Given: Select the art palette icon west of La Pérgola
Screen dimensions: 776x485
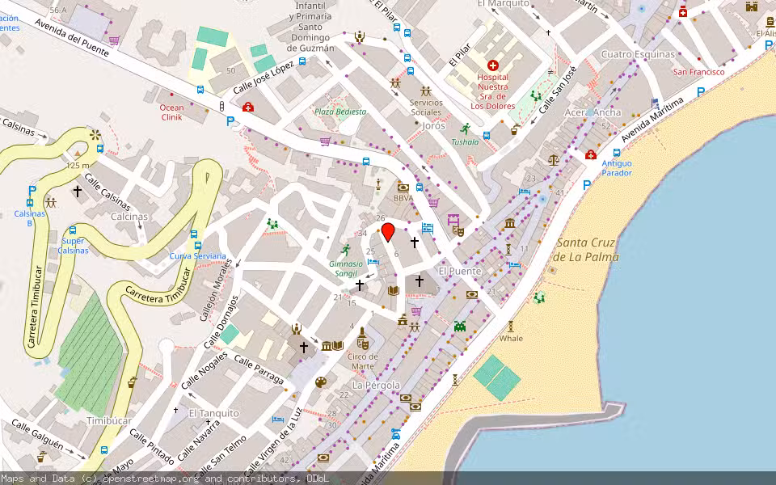Looking at the screenshot, I should 321,382.
